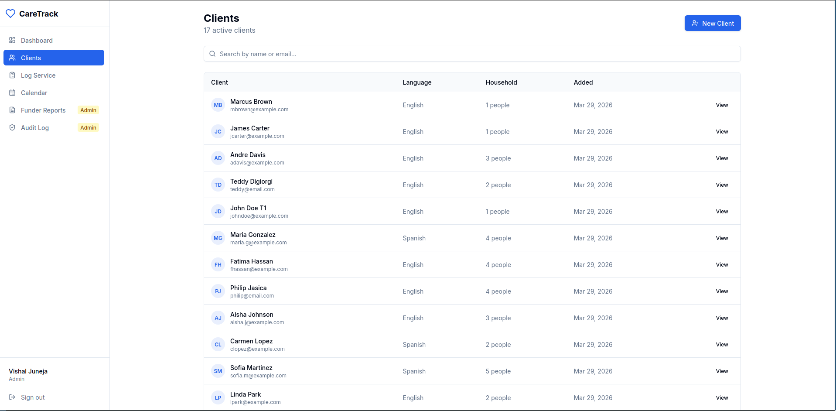Click the Sign out arrow icon

12,397
